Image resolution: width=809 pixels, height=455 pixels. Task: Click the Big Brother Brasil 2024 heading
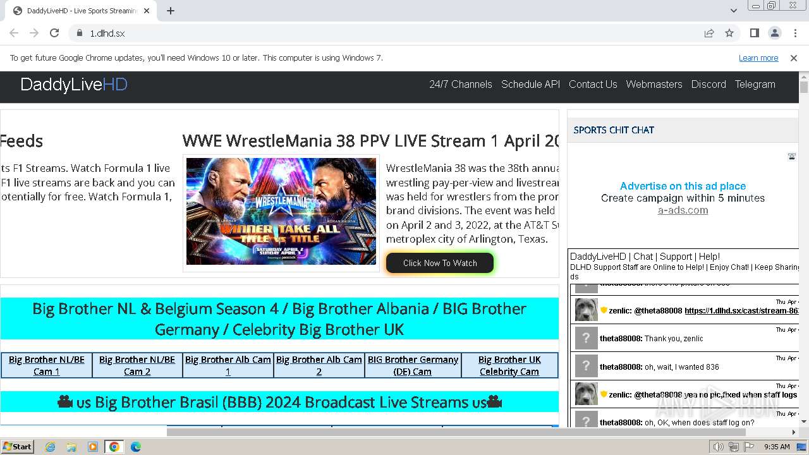(x=279, y=402)
